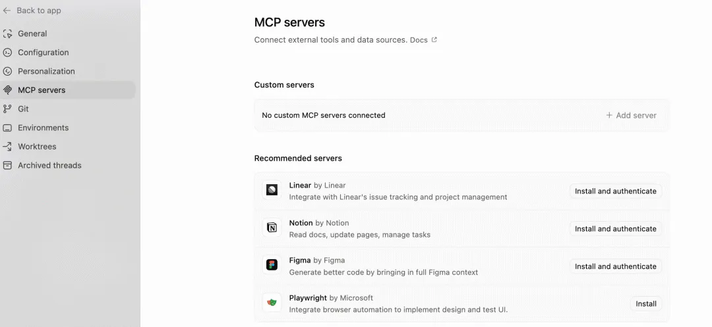Screen dimensions: 712x327
Task: Click the Figma app logo icon
Action: (x=272, y=265)
